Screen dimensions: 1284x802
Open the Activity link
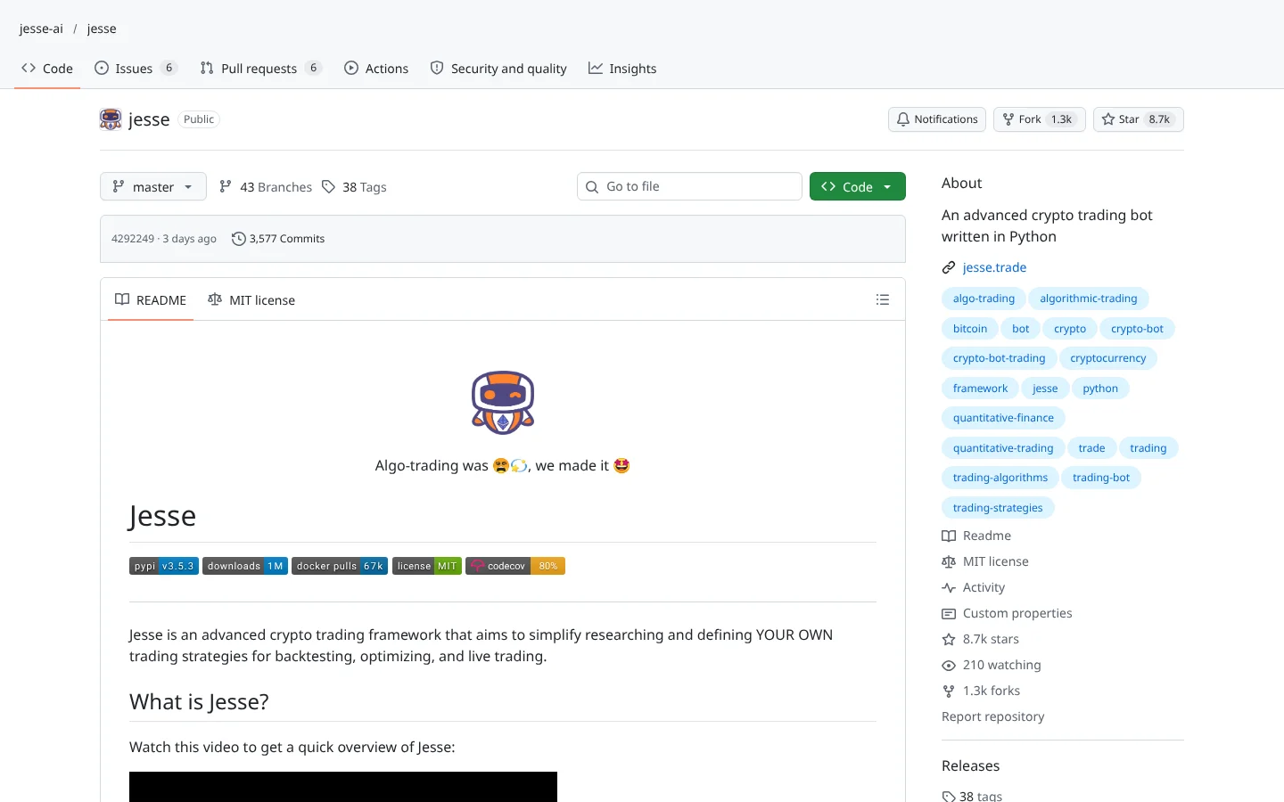click(974, 587)
